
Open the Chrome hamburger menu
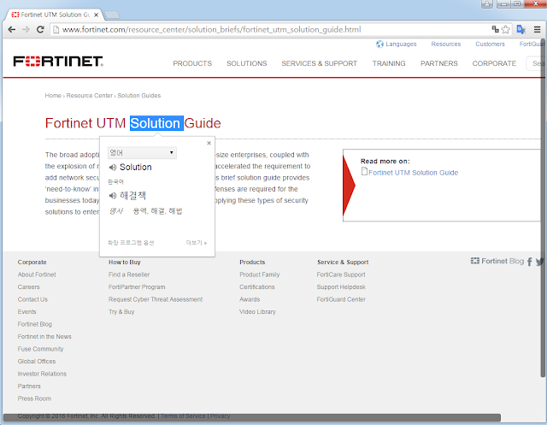pos(538,30)
